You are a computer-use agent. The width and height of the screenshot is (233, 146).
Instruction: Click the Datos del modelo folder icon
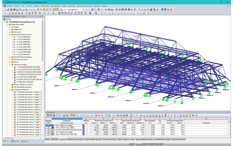click(10, 25)
